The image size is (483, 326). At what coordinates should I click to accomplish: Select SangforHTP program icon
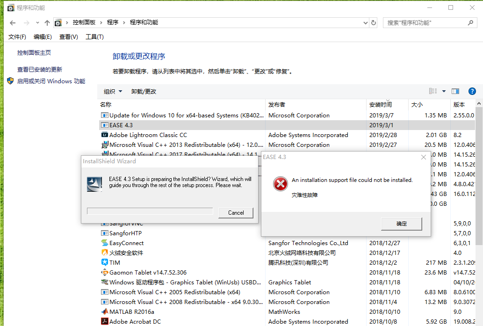105,233
